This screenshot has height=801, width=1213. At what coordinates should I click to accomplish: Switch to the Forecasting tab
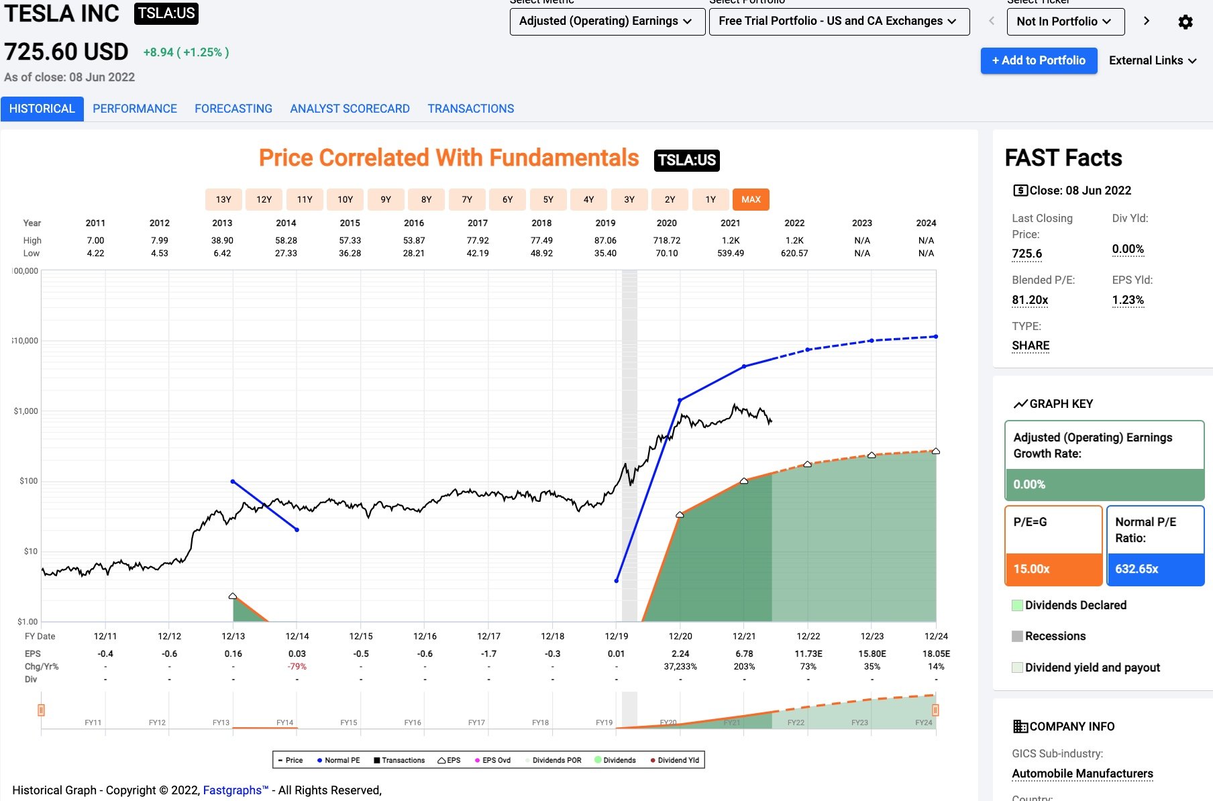point(233,109)
